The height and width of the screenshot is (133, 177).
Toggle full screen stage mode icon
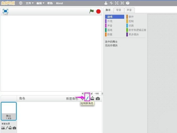coord(5,11)
